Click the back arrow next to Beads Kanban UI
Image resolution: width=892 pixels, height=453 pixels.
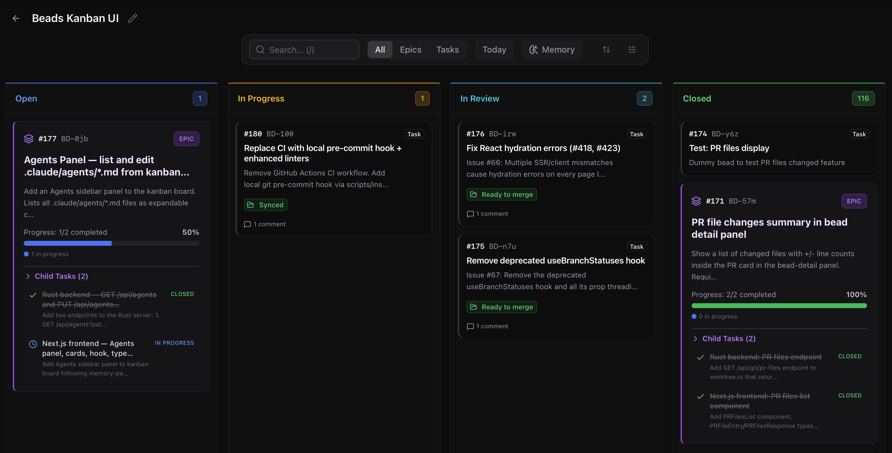16,18
